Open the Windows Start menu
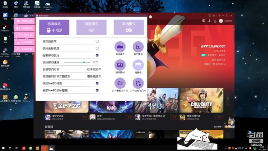The width and height of the screenshot is (268, 151). tap(3, 148)
